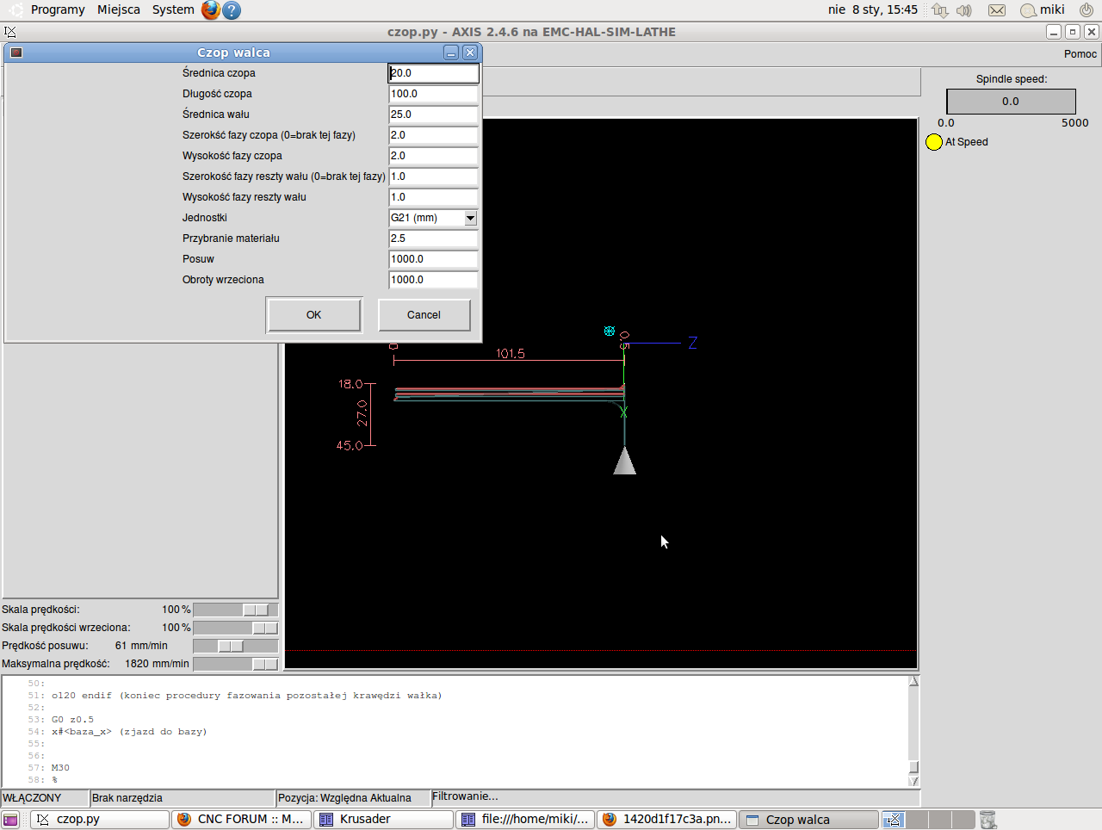Select G-code line 53 G0 z0.5
This screenshot has height=830, width=1102.
[x=72, y=720]
